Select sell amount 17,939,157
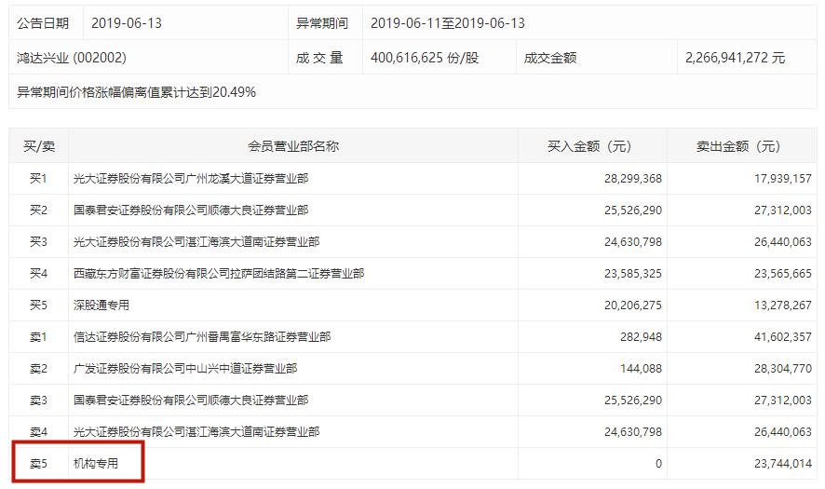Screen dimensions: 825x489 pos(783,179)
